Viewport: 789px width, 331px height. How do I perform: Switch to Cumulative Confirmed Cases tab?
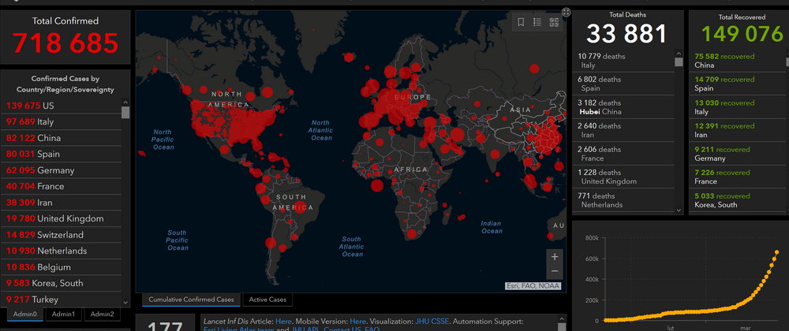pyautogui.click(x=191, y=299)
